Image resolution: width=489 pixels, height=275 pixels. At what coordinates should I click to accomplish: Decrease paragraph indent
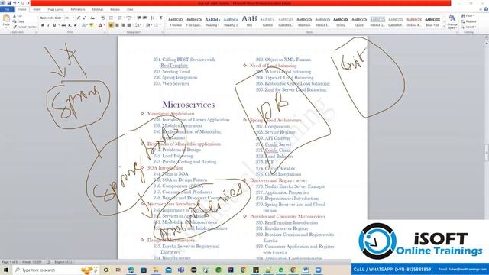point(139,18)
